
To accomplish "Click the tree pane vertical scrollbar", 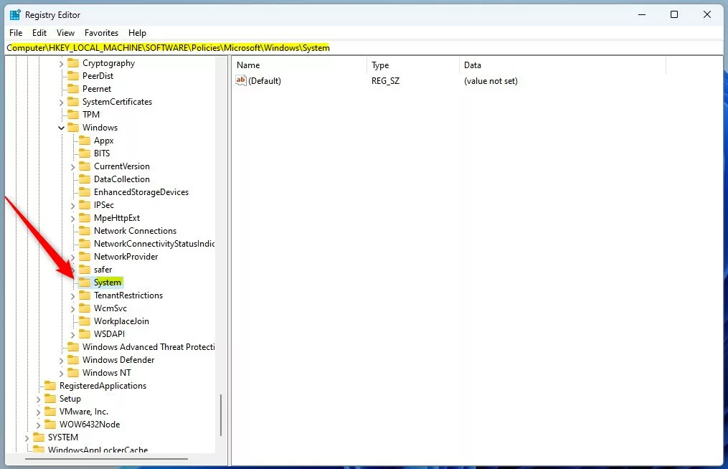I will point(221,416).
